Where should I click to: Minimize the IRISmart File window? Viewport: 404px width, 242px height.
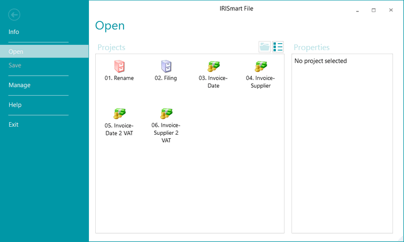click(x=357, y=10)
